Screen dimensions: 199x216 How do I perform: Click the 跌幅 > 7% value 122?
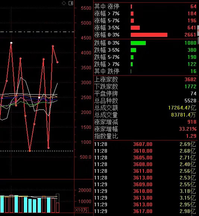tap(192, 64)
